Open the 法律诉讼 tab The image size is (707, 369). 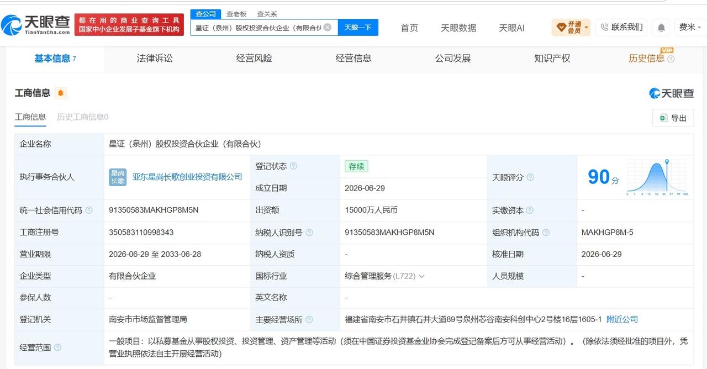[155, 59]
